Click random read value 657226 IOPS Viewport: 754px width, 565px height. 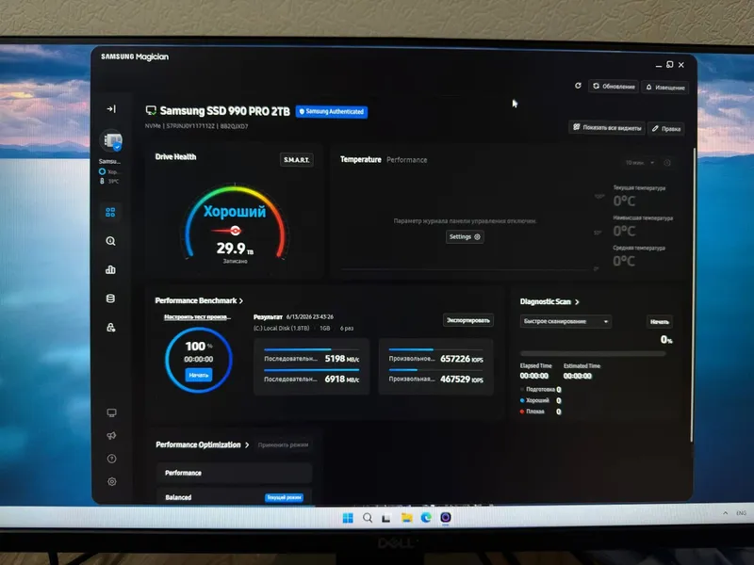pos(462,359)
